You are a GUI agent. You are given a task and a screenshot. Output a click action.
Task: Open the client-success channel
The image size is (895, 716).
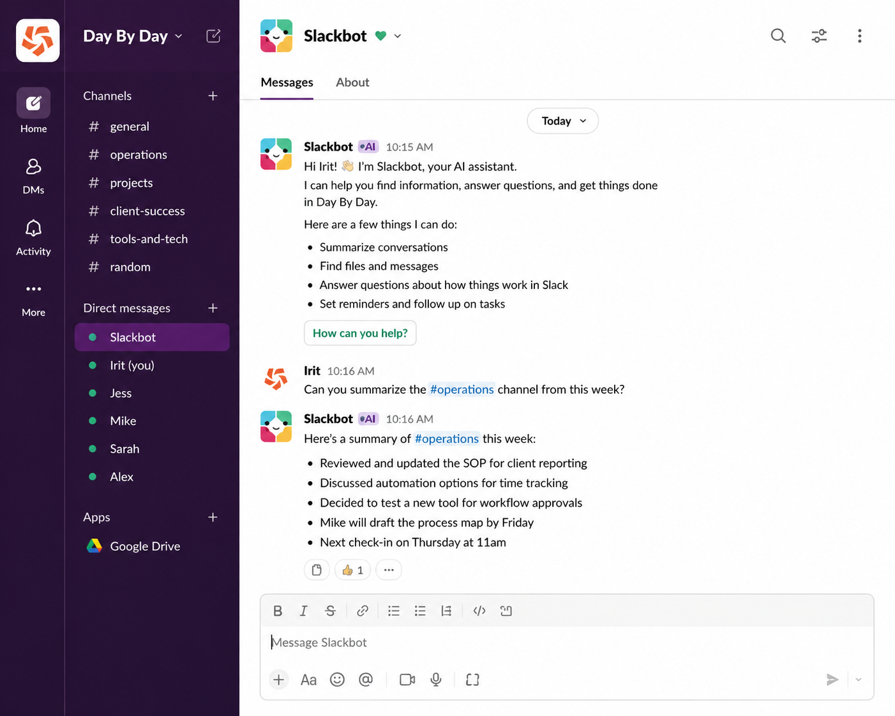152,211
